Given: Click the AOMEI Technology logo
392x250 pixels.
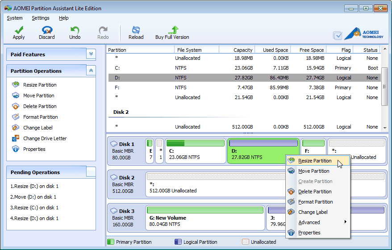Looking at the screenshot, I should (x=364, y=34).
